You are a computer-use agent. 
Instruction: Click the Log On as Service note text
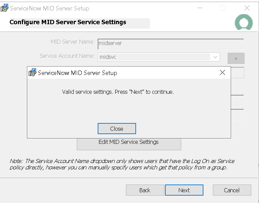pyautogui.click(x=122, y=164)
